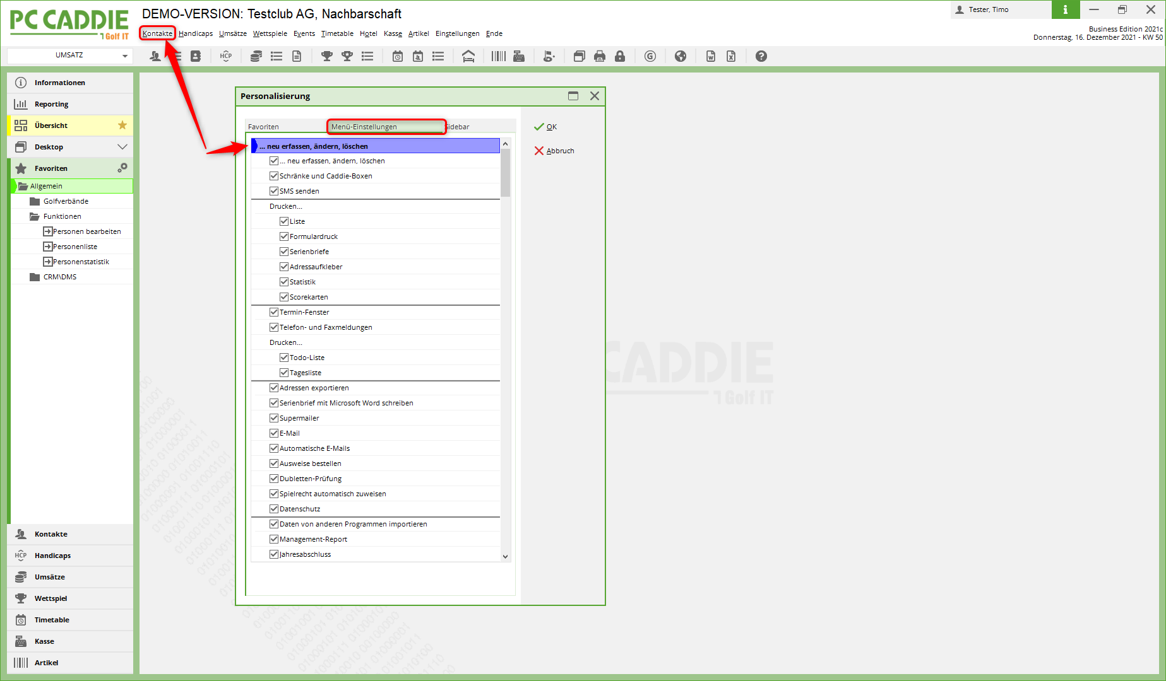Expand the Desktop sidebar section
This screenshot has height=681, width=1166.
(x=122, y=147)
